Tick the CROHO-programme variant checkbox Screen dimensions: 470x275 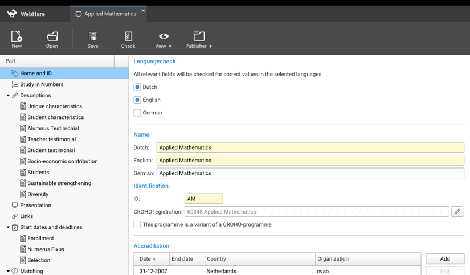coord(137,224)
